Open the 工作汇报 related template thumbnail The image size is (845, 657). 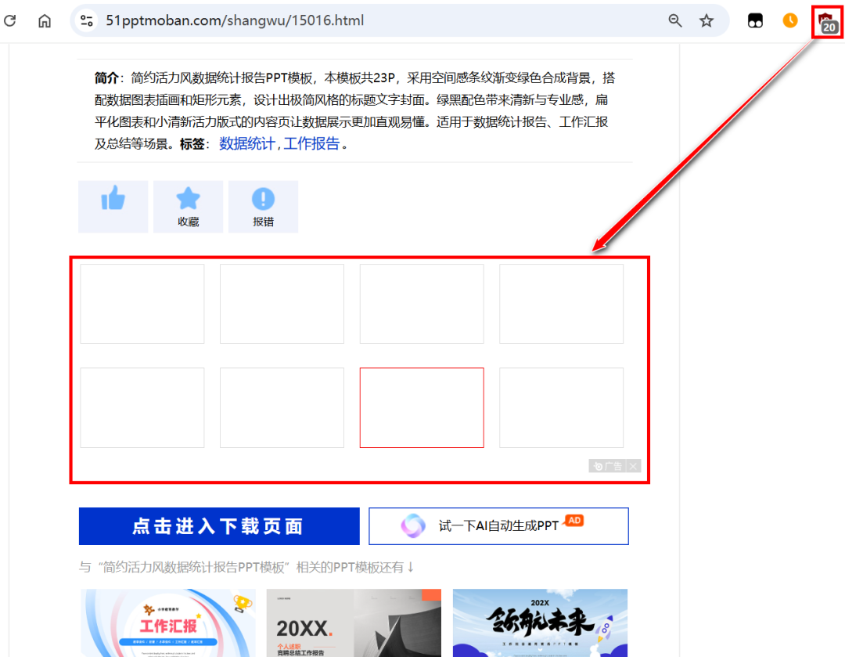tap(167, 623)
